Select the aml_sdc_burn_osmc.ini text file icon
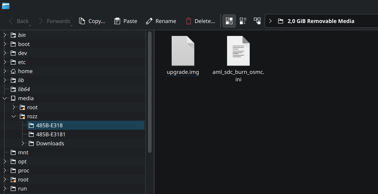Screen dimensions: 378x194 click(238, 51)
